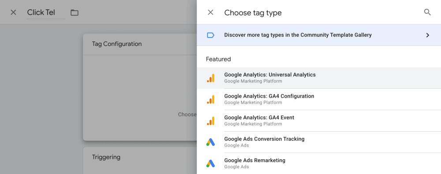Click the Google Ads Conversion Tracking logo
This screenshot has width=441, height=174.
[211, 142]
